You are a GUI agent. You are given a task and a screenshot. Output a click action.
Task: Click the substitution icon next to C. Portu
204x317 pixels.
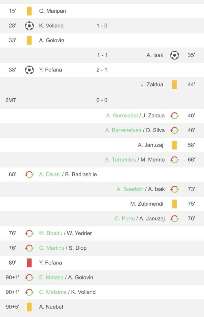tap(175, 219)
